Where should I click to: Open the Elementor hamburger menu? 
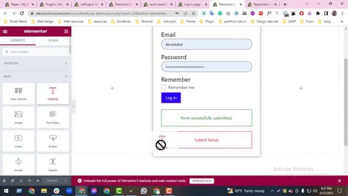click(x=5, y=32)
